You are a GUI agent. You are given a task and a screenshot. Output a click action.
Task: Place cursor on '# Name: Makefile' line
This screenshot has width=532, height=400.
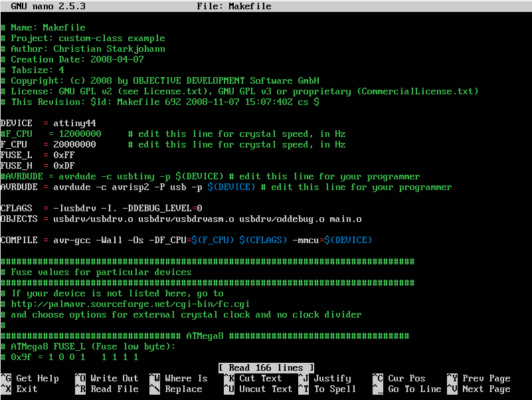pos(43,27)
